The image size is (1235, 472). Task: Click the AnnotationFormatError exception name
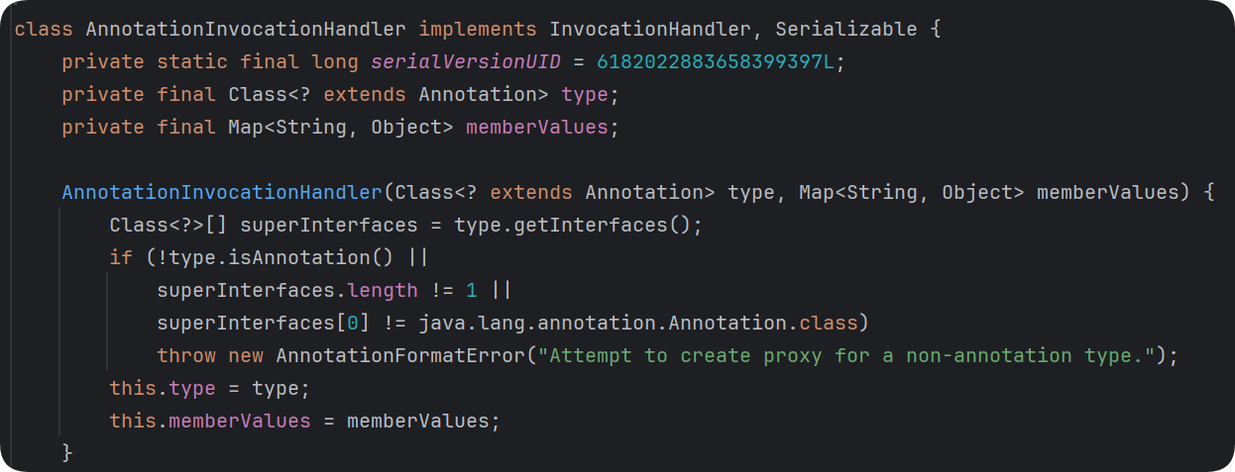click(x=400, y=355)
